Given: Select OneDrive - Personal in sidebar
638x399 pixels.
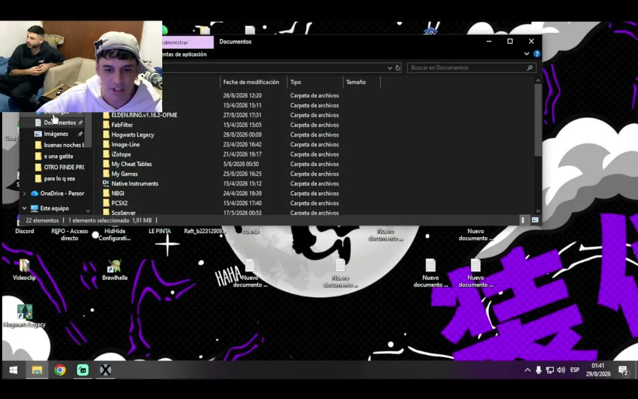Looking at the screenshot, I should point(58,193).
